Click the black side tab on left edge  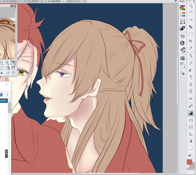(x=6, y=154)
